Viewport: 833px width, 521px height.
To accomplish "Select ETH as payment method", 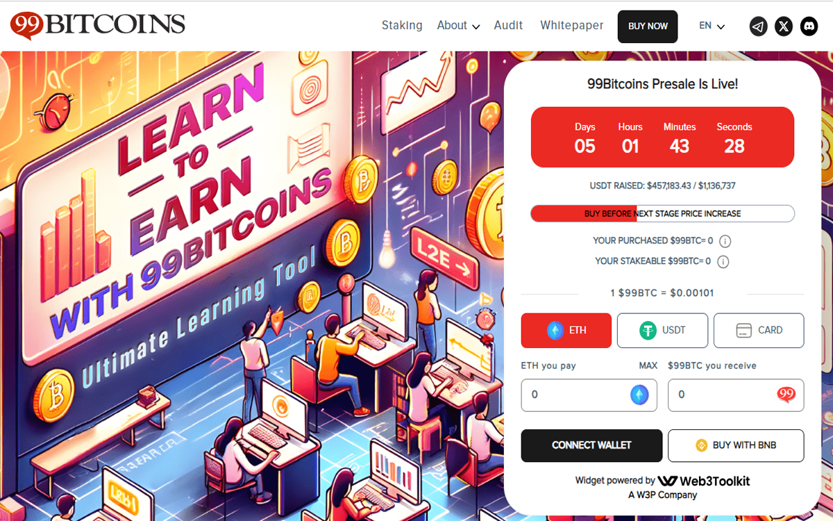I will click(x=566, y=331).
